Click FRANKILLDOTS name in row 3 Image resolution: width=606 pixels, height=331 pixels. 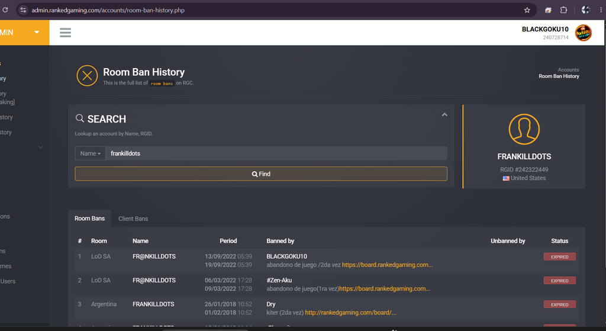pyautogui.click(x=153, y=304)
